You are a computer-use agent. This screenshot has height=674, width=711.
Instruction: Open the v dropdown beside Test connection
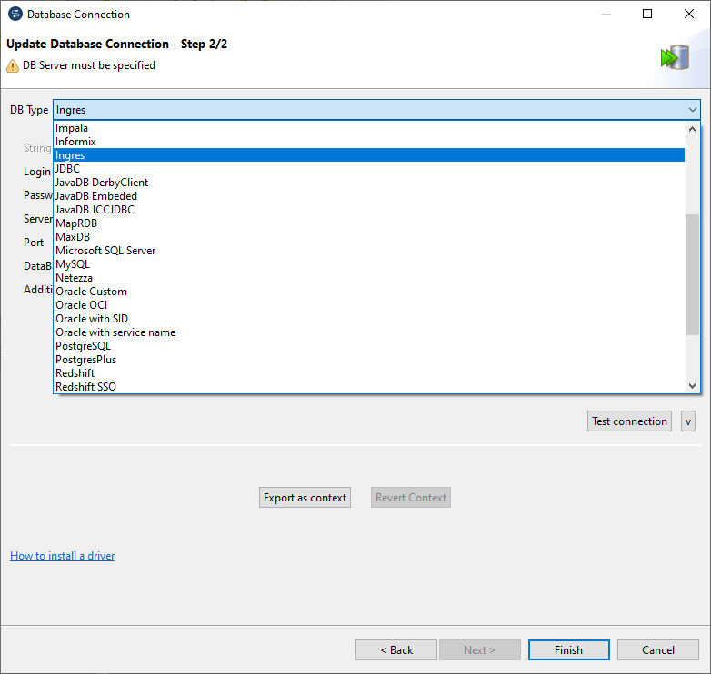pos(688,421)
